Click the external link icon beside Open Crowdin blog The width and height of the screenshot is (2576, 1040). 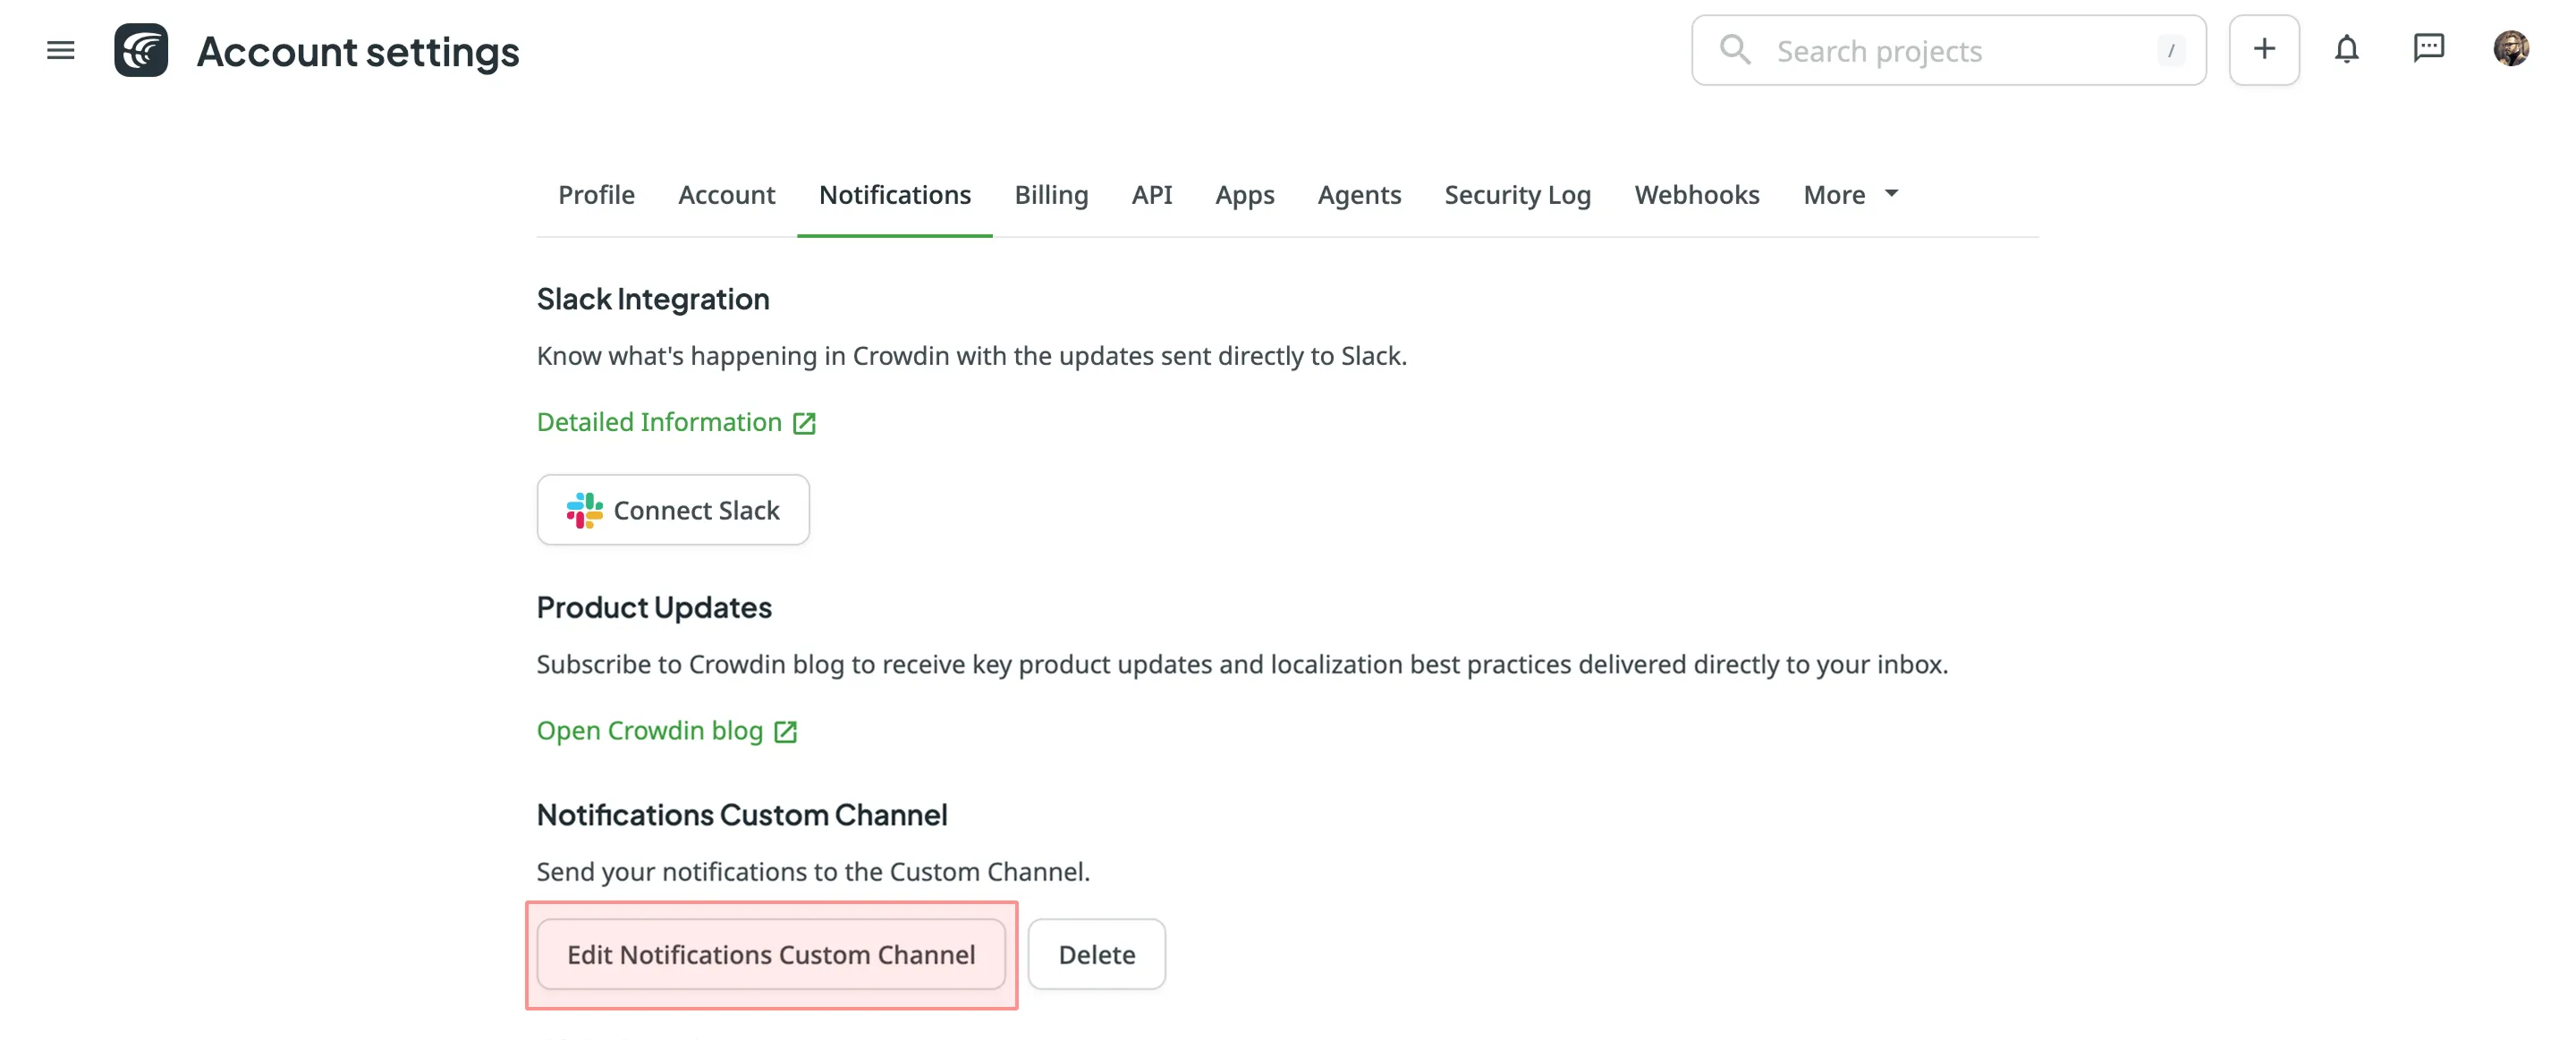[784, 731]
